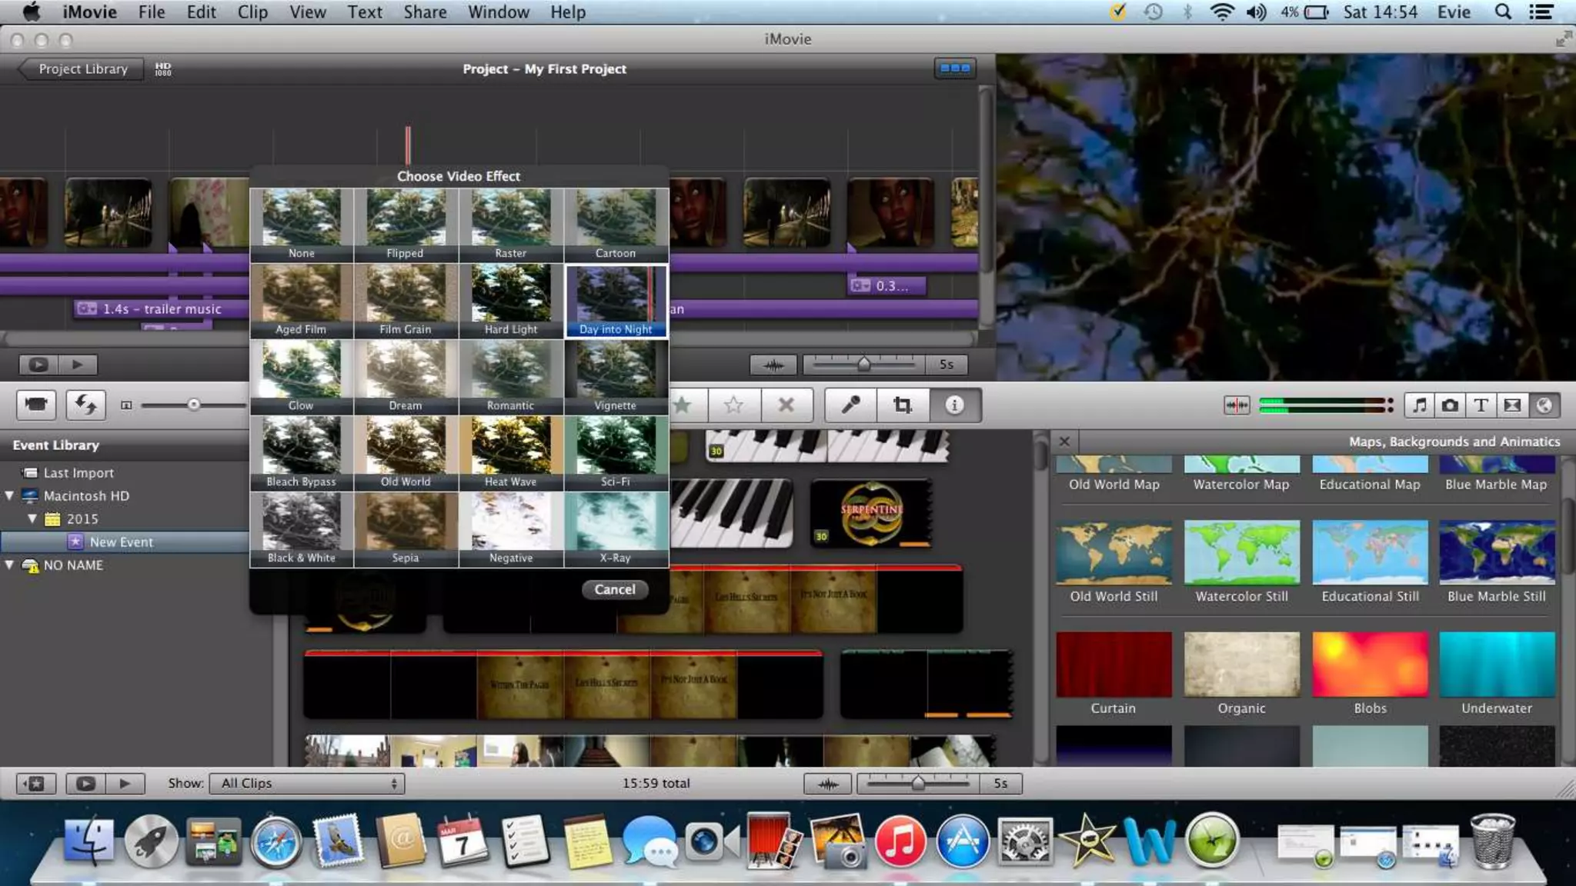Select the crop and rotate tool
This screenshot has height=886, width=1576.
tap(902, 405)
